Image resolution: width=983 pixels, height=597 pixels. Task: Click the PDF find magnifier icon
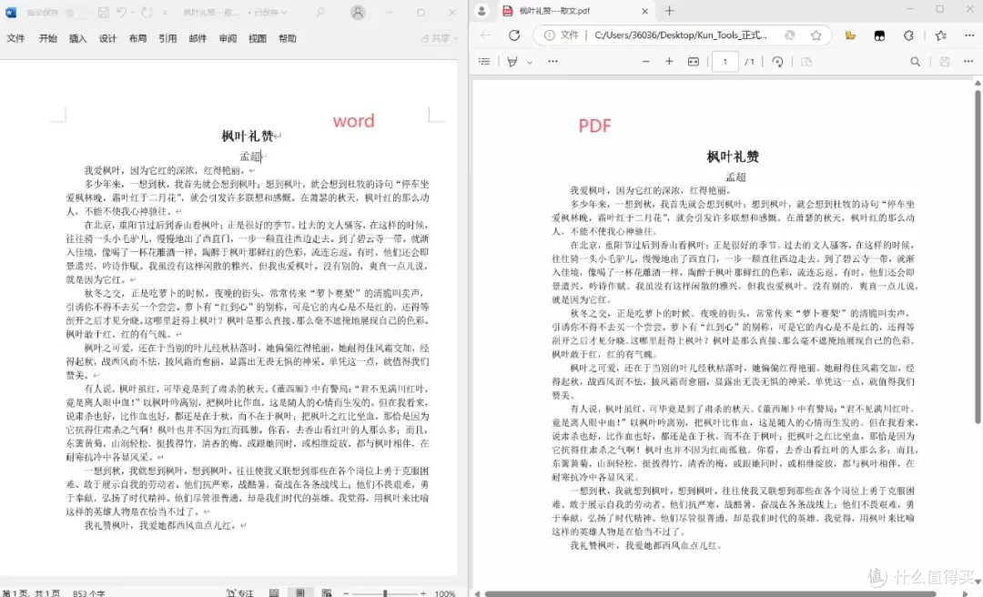[x=916, y=62]
